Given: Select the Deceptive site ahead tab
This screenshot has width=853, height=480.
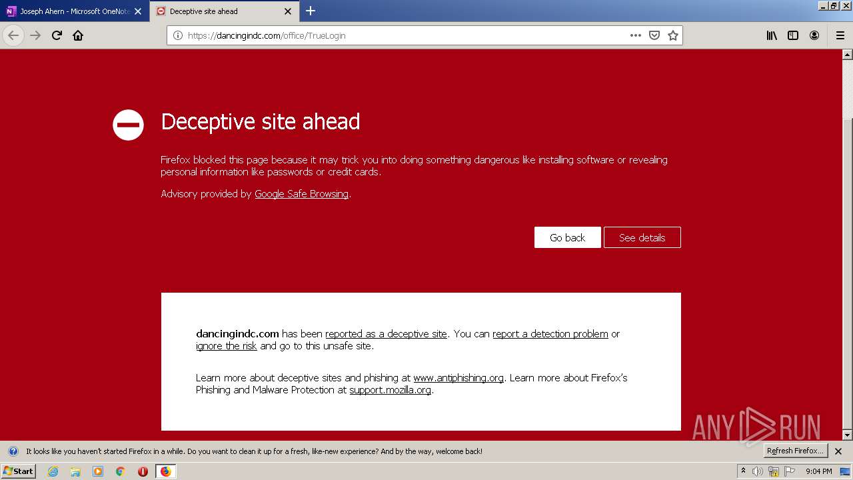Looking at the screenshot, I should coord(225,11).
